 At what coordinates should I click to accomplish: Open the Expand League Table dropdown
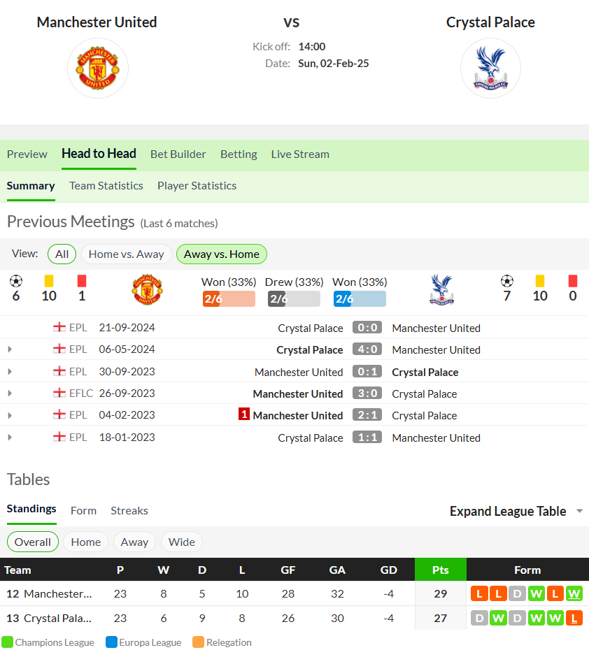pos(516,511)
